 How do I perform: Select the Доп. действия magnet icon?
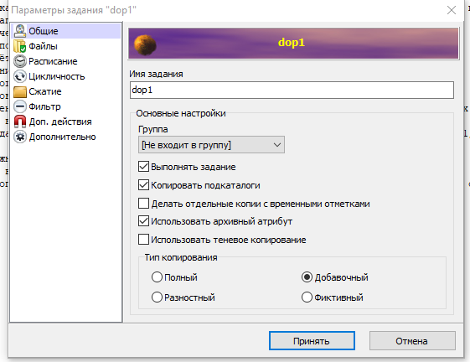click(x=20, y=122)
